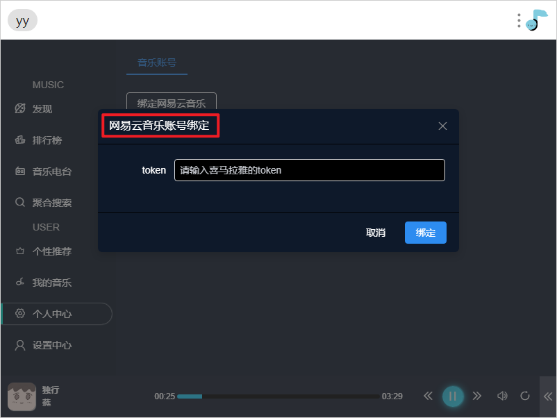Image resolution: width=557 pixels, height=418 pixels.
Task: Click the token input field
Action: point(309,170)
